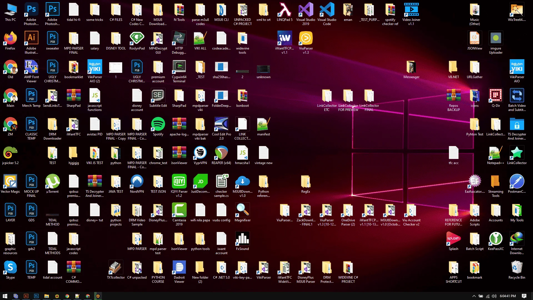Click the Visual Studio Code desktop icon
533x300 pixels.
(x=327, y=14)
